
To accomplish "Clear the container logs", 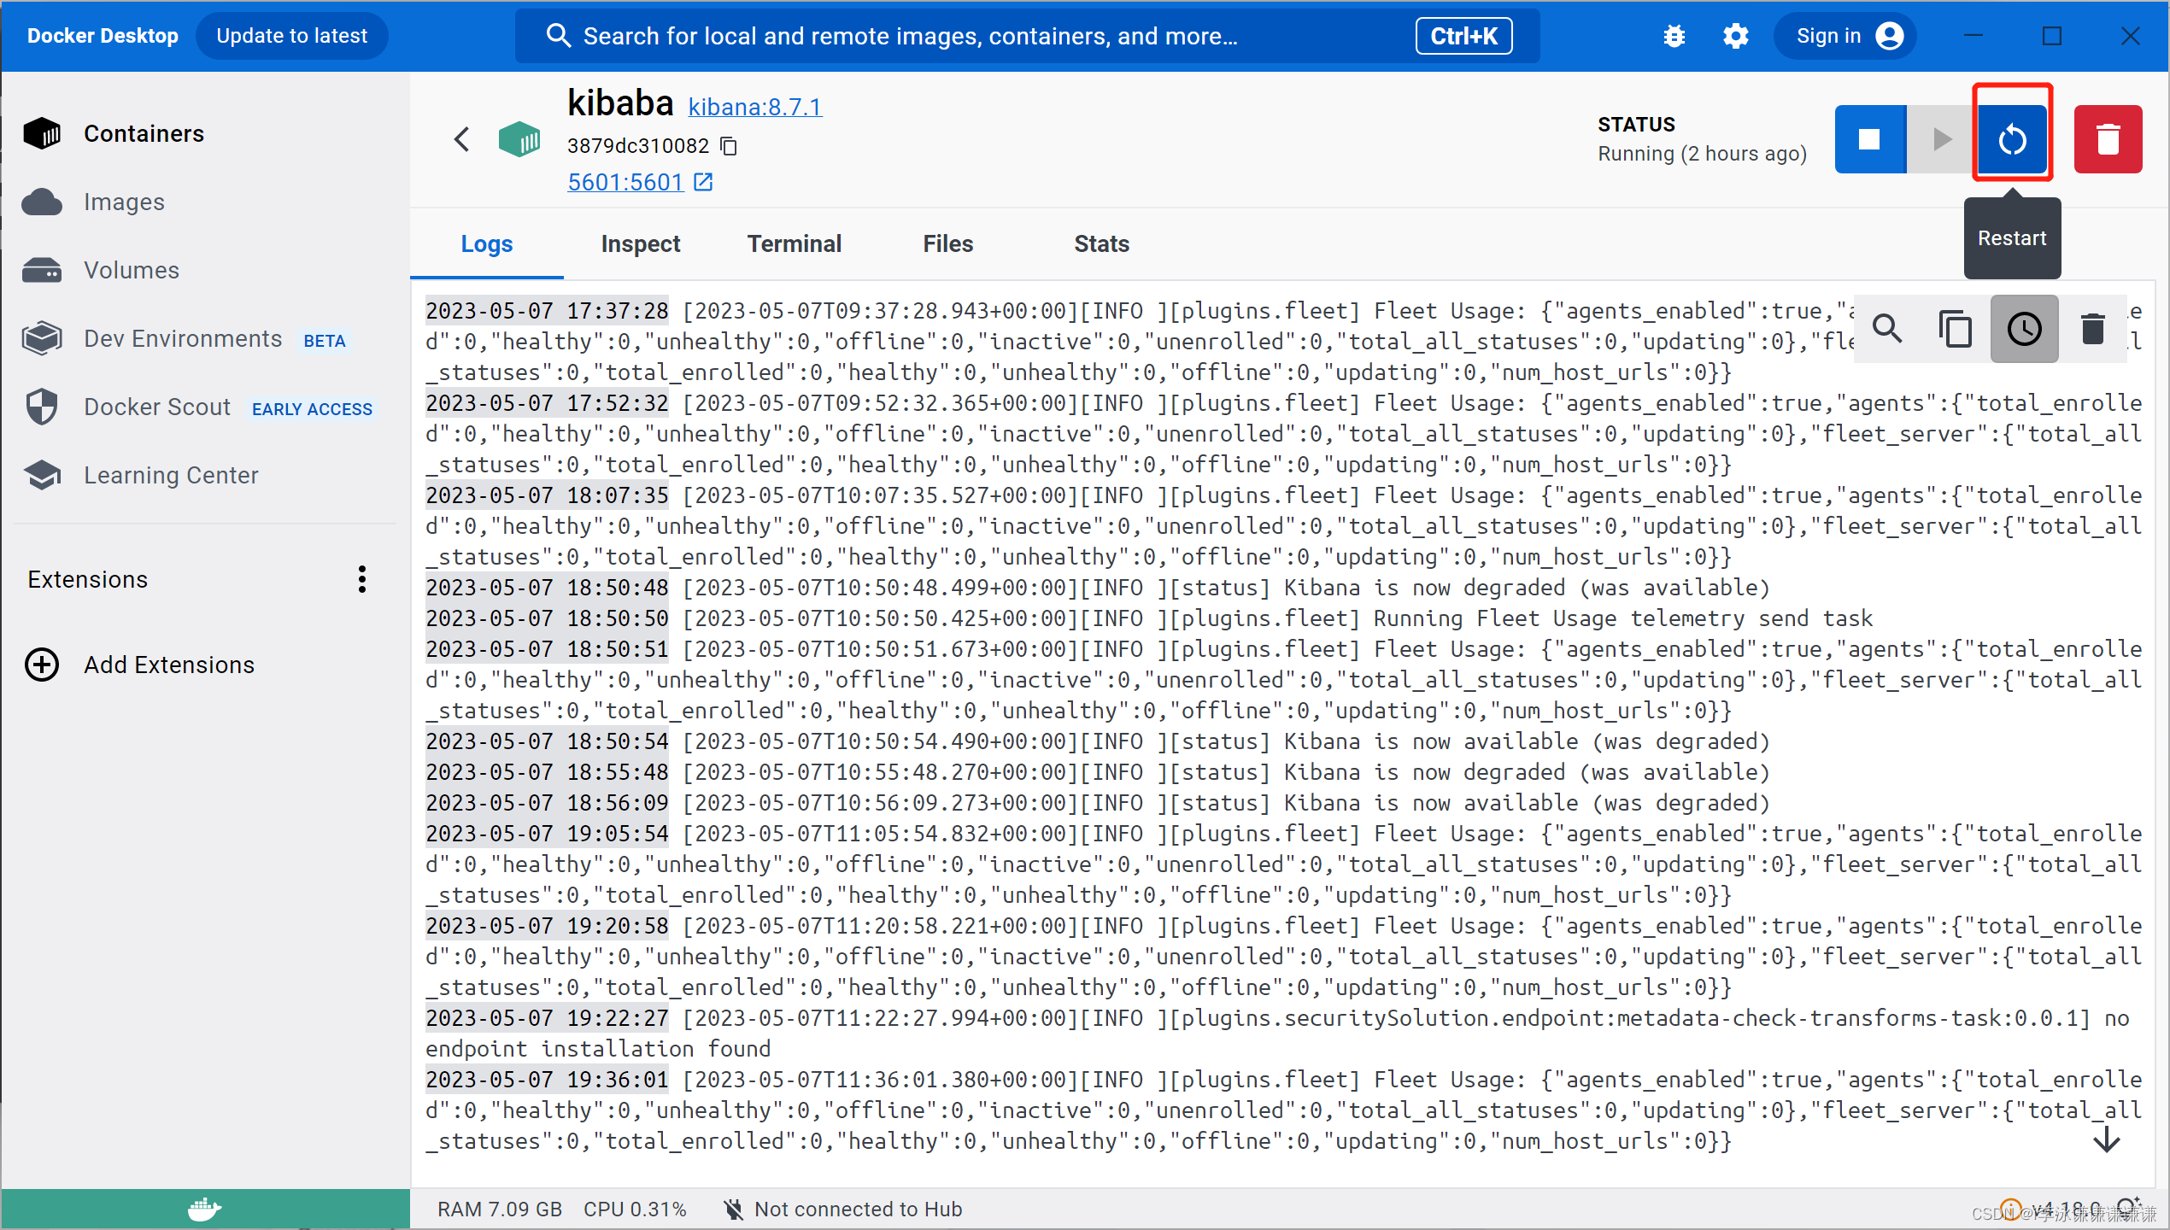I will pos(2092,328).
